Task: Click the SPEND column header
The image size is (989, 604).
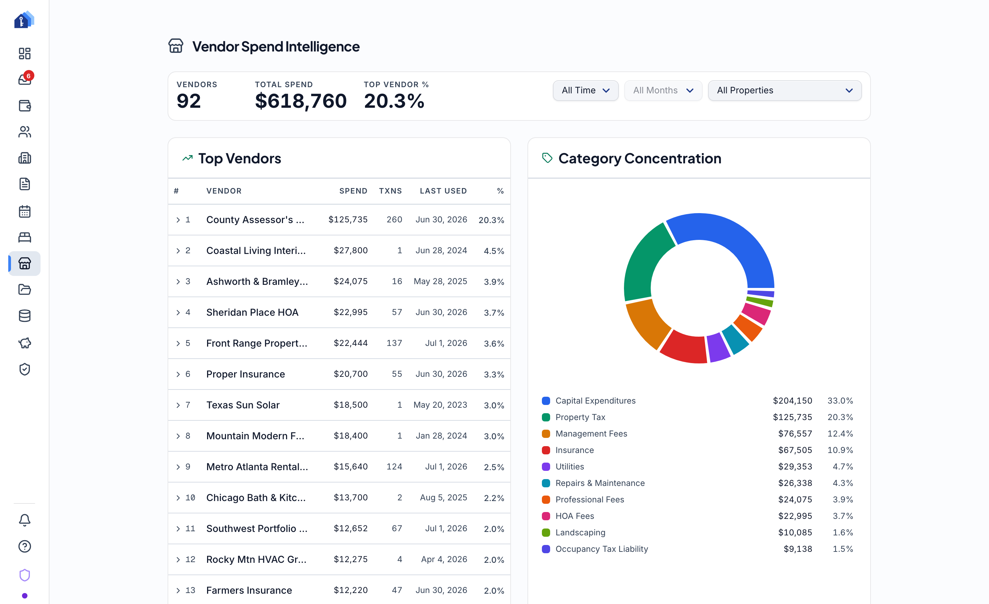Action: (353, 191)
